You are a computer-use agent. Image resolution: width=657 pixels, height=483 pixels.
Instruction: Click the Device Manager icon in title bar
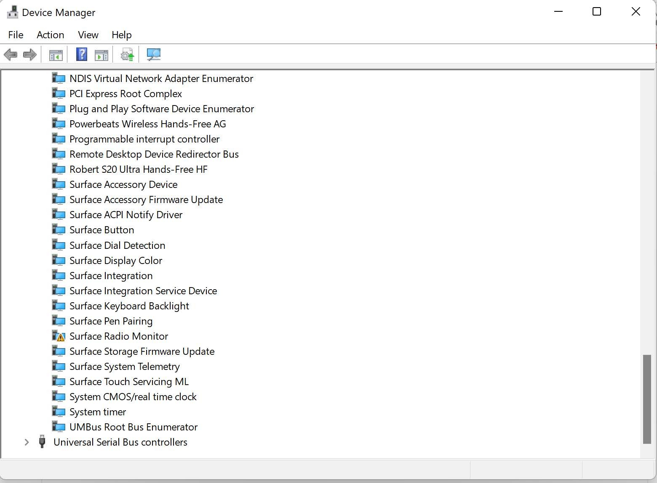12,12
